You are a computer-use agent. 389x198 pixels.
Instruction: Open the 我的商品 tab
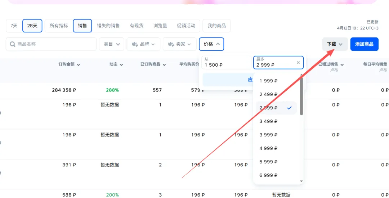pyautogui.click(x=216, y=26)
